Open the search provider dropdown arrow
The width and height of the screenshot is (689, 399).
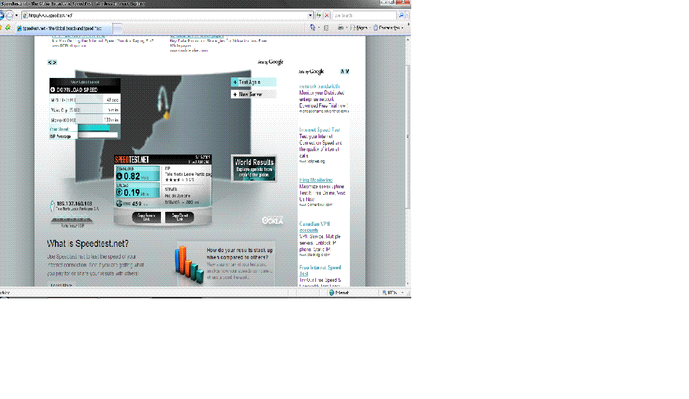pos(407,16)
